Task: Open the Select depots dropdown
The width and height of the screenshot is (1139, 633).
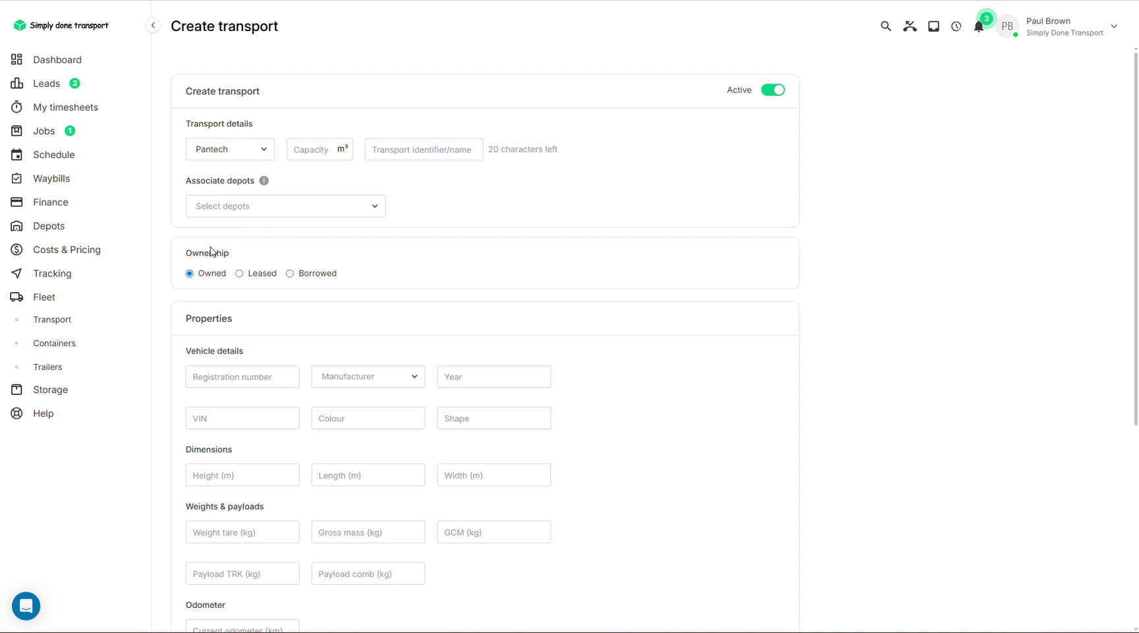Action: coord(285,206)
